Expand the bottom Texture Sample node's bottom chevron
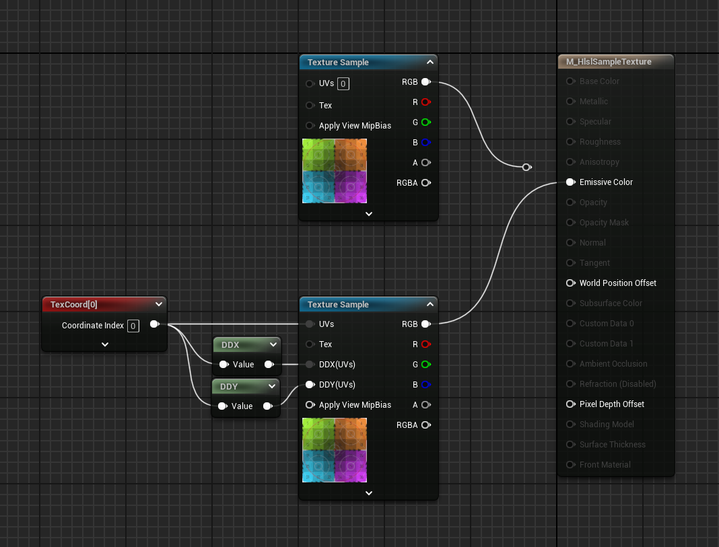Screen dimensions: 719x547 [x=368, y=493]
